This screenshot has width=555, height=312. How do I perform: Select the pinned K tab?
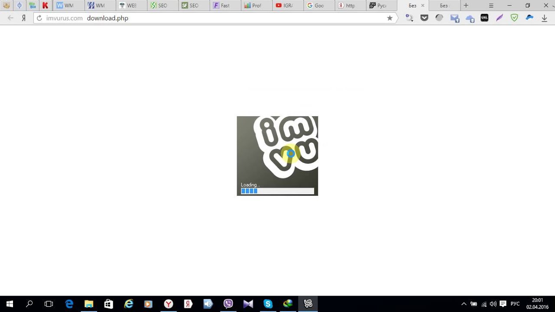45,6
